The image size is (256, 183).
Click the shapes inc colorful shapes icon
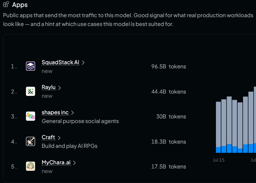click(31, 116)
